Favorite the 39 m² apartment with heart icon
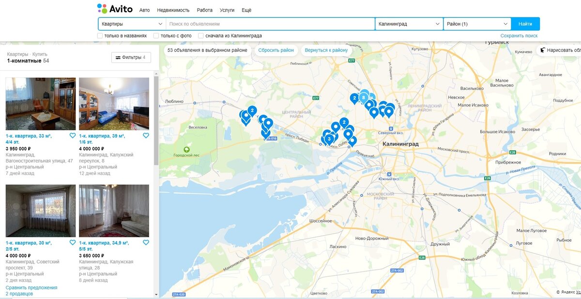 pos(146,136)
